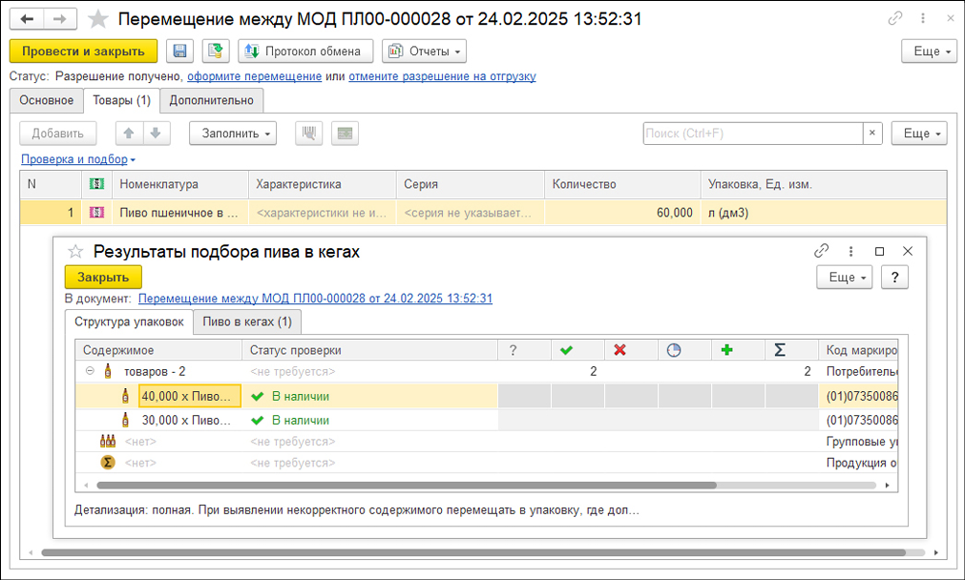This screenshot has width=965, height=580.
Task: Collapse the 'товаров - 2' tree node
Action: [90, 371]
